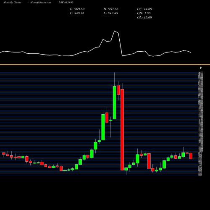
Task: Click the close value 'C: 849.85'
Action: (x=77, y=13)
